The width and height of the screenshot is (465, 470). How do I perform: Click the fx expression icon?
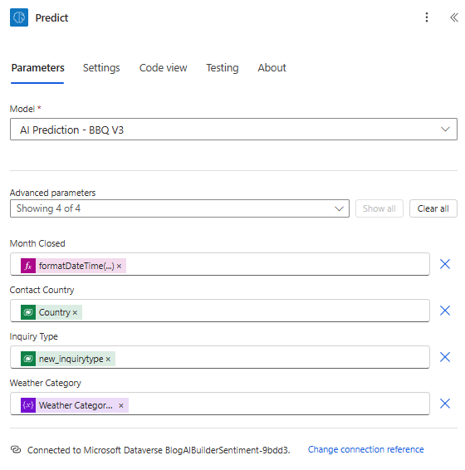[28, 266]
